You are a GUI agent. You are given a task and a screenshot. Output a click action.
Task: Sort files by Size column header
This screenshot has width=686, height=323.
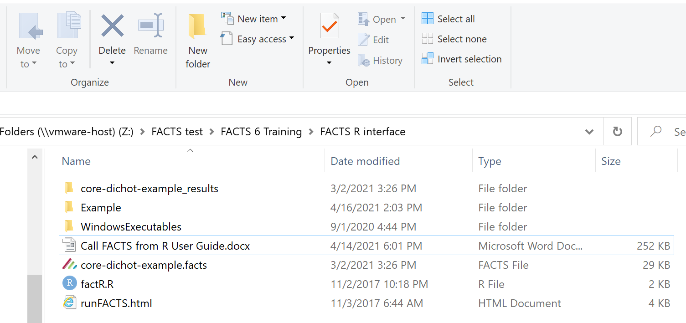610,161
